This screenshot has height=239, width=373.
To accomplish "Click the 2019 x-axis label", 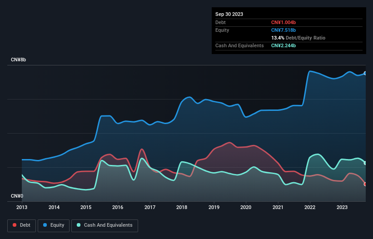I will click(x=214, y=207).
